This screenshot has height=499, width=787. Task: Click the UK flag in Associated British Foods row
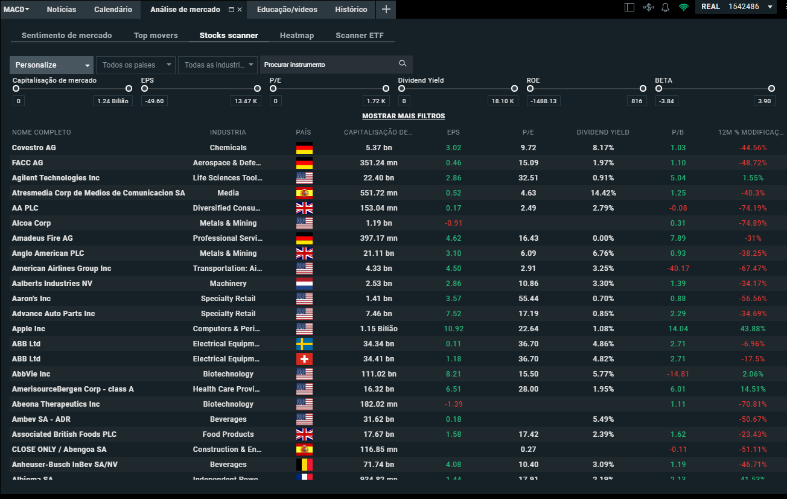(x=304, y=434)
